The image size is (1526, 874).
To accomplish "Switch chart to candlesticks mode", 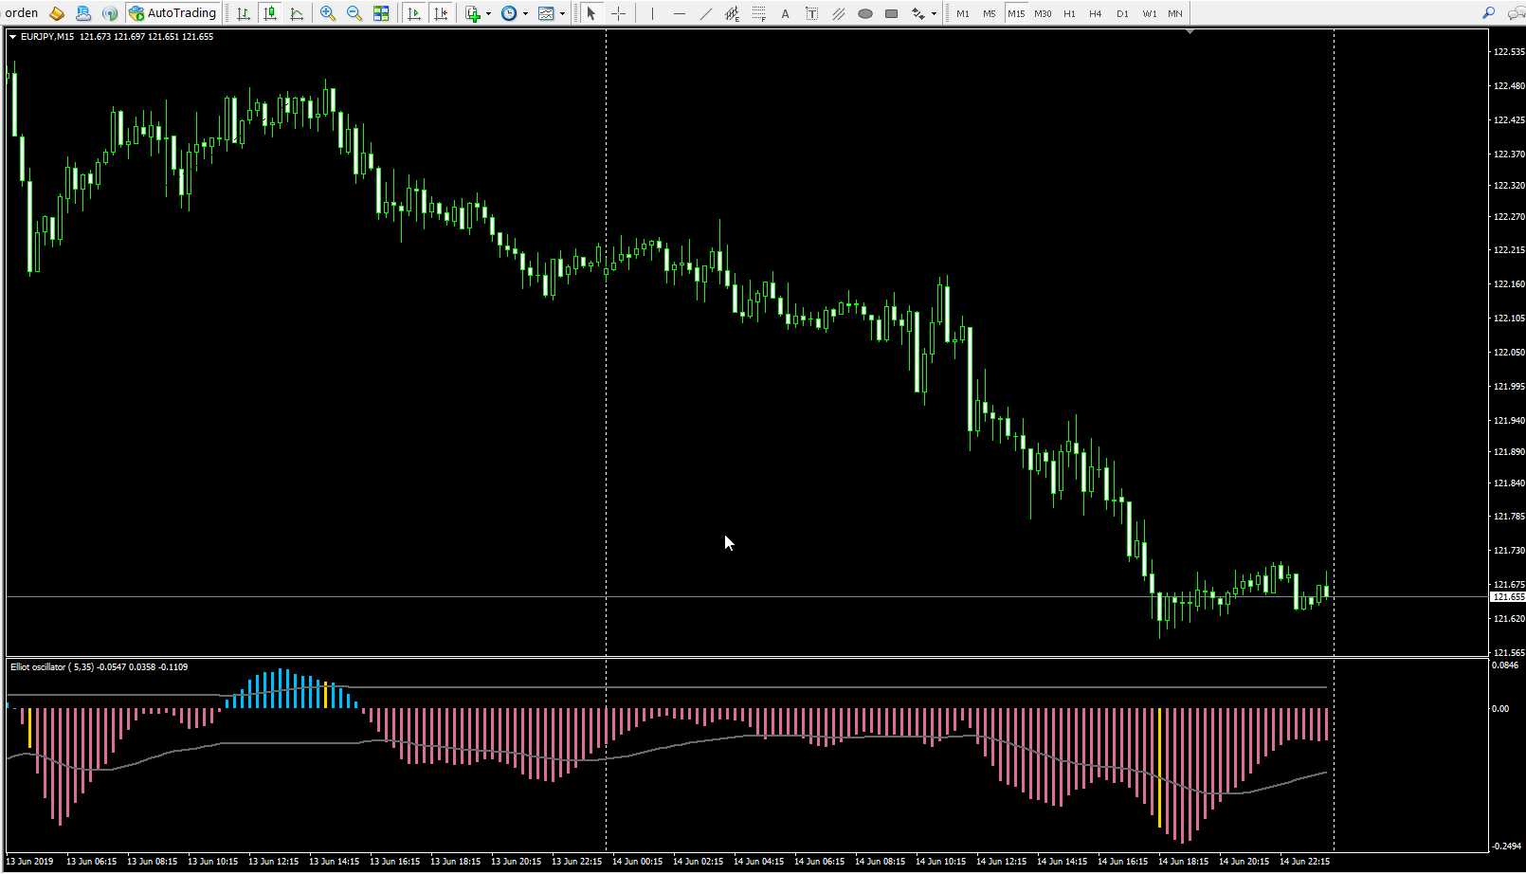I will pyautogui.click(x=270, y=13).
